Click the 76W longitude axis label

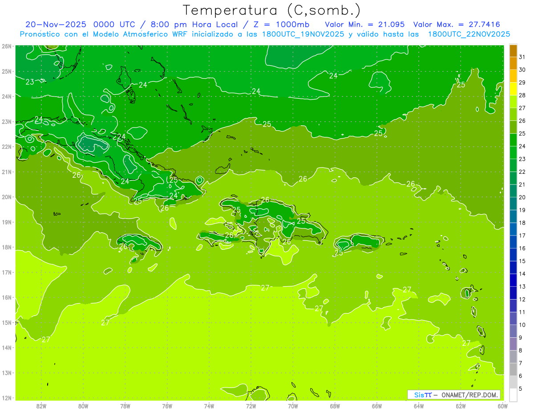167,405
